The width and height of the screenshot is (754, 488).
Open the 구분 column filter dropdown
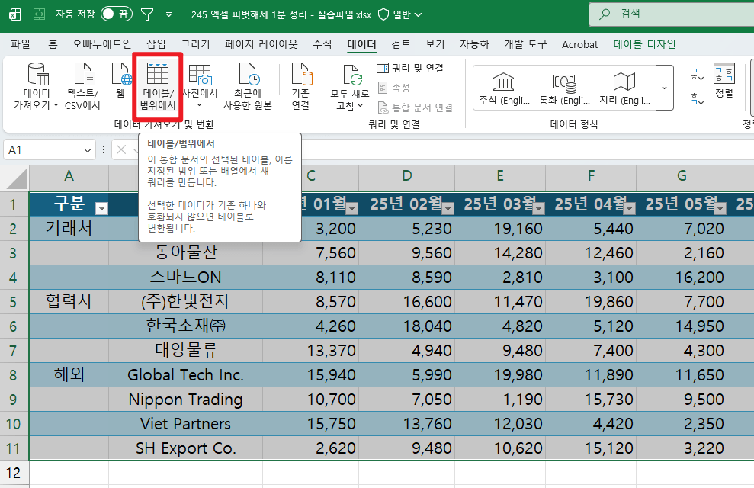(101, 208)
